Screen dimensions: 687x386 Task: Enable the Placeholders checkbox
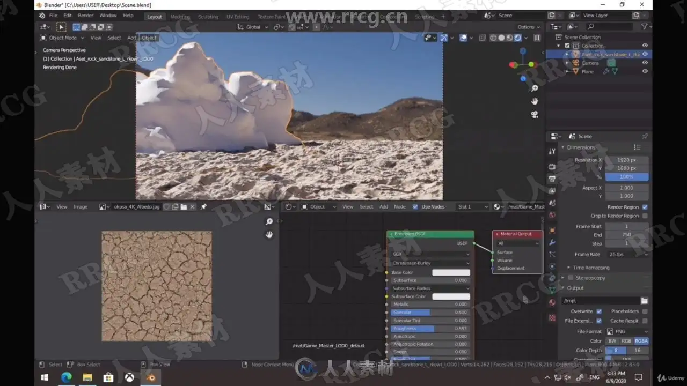tap(645, 311)
